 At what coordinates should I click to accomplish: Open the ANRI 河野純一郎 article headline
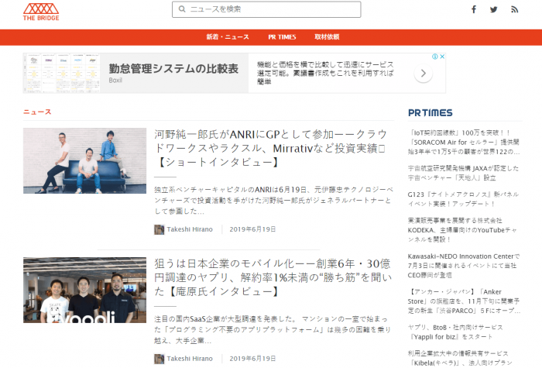(x=270, y=149)
